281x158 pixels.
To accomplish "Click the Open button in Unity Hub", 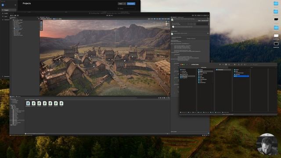I will pyautogui.click(x=121, y=4).
